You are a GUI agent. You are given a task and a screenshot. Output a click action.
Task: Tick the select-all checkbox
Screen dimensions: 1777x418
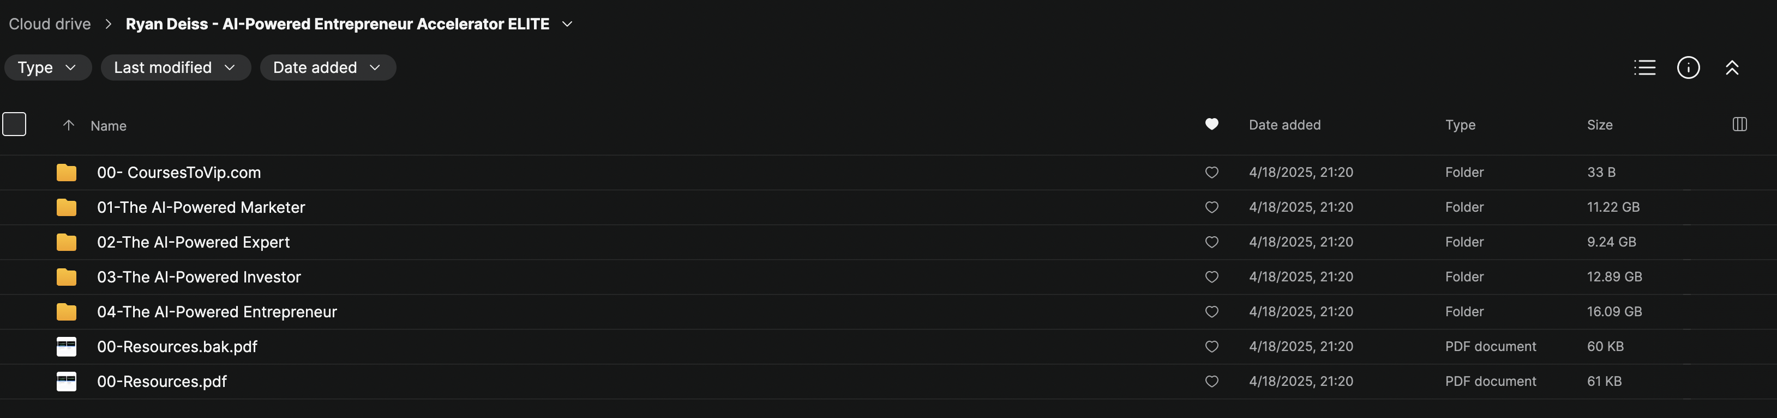pyautogui.click(x=15, y=125)
